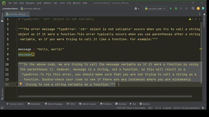Open the Window menu
209x117 pixels.
tap(77, 3)
